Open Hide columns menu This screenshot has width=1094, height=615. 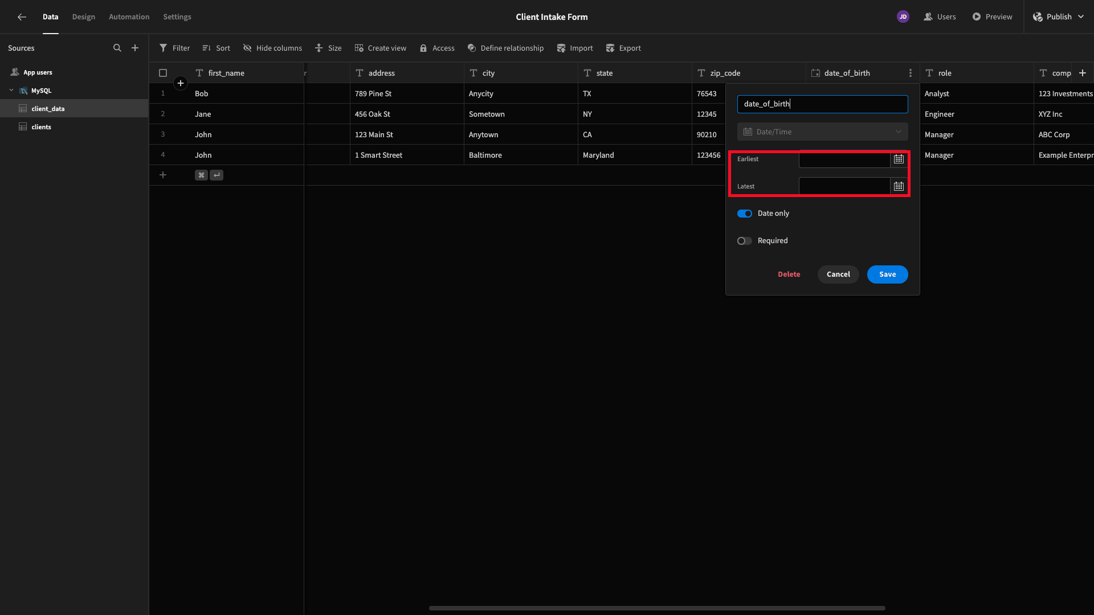coord(272,48)
